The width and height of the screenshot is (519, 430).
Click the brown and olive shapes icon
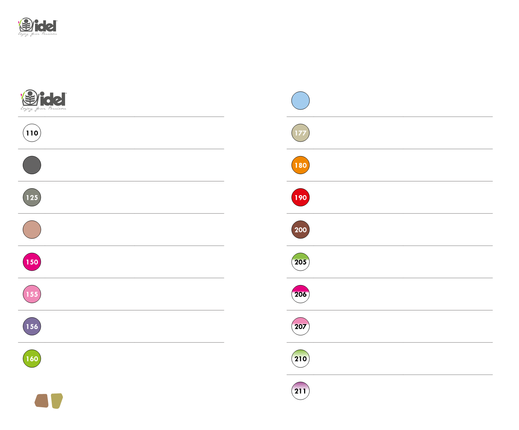49,401
